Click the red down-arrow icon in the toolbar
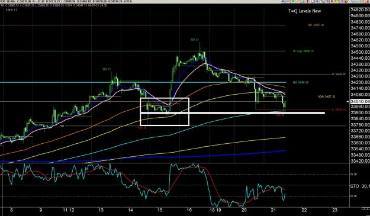This screenshot has height=216, width=370. point(332,1)
